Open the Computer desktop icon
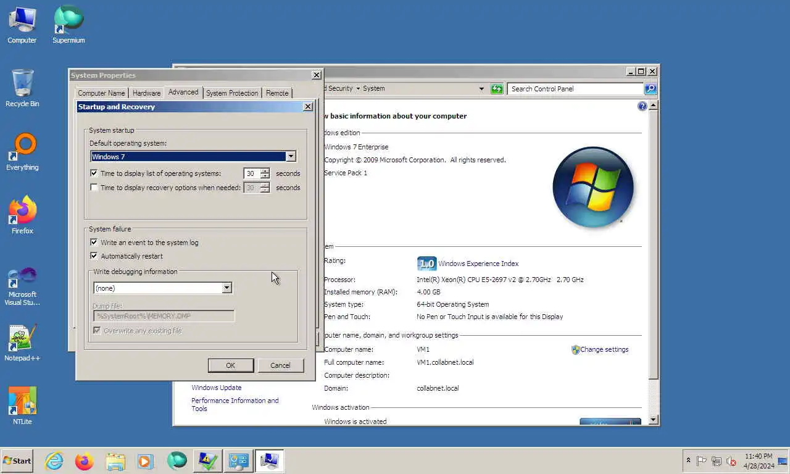Screen dimensions: 790x474 coord(22,25)
